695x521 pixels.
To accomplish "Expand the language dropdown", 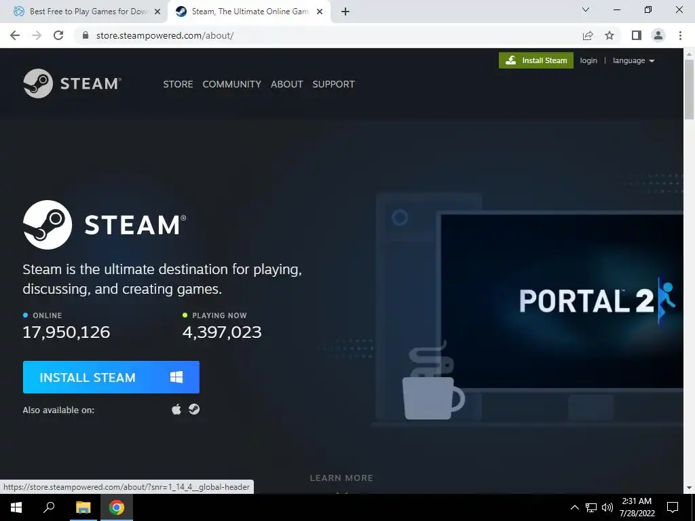I will point(633,60).
